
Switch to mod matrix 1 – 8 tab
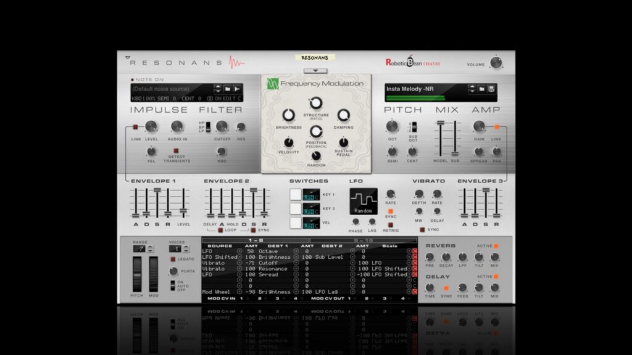(256, 240)
